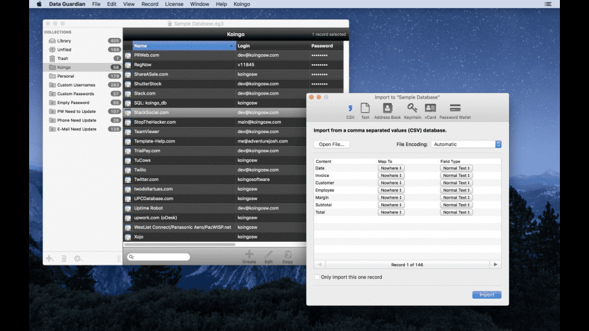Open the Help menu
Image resolution: width=589 pixels, height=331 pixels.
(221, 4)
